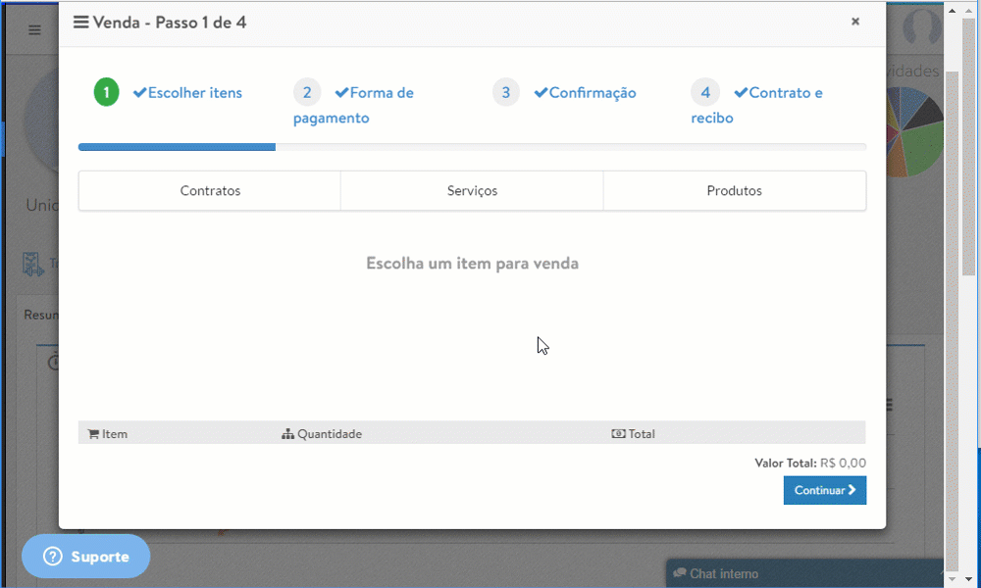Select the step 2 number circle
Image resolution: width=981 pixels, height=588 pixels.
coord(306,92)
